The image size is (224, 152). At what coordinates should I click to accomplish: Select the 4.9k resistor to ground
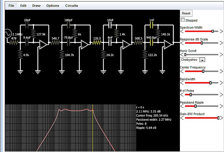[x=20, y=55]
